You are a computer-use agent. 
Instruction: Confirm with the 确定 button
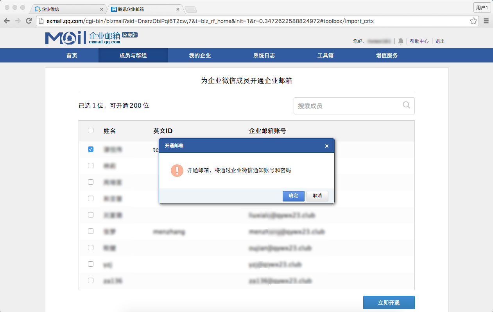coord(293,196)
